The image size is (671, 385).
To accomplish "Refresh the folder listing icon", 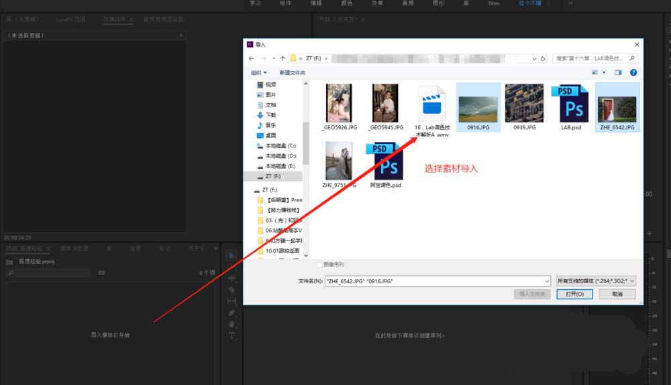I will point(543,58).
